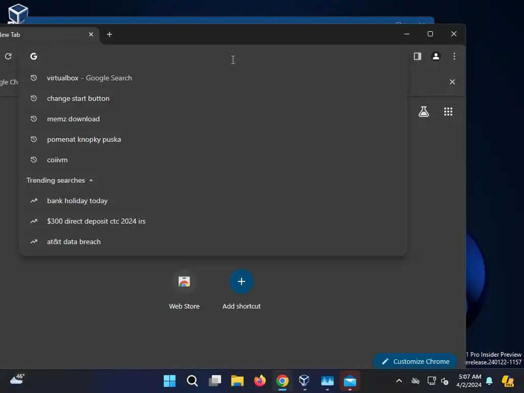Close the New Tab tab
The width and height of the screenshot is (524, 393).
click(91, 34)
